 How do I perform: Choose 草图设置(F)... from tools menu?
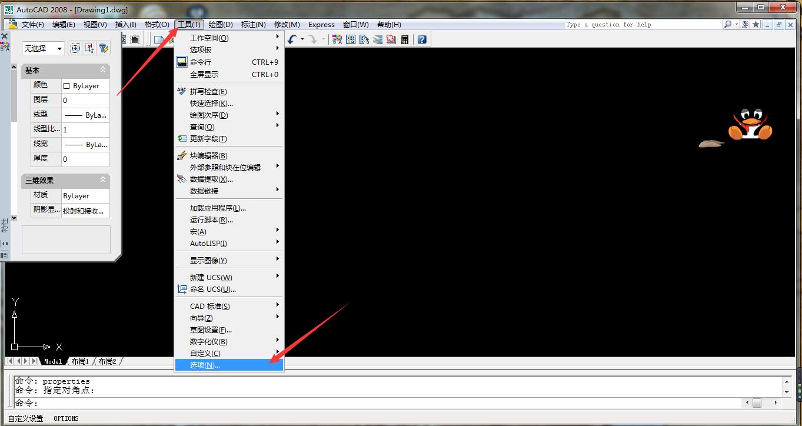coord(229,330)
